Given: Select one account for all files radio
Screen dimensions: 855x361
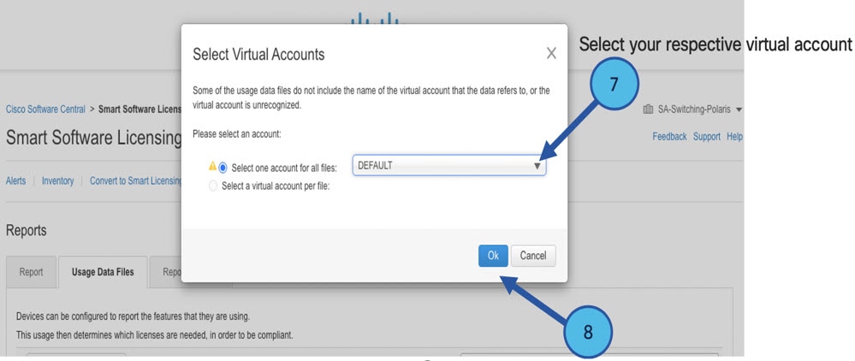Looking at the screenshot, I should [223, 168].
